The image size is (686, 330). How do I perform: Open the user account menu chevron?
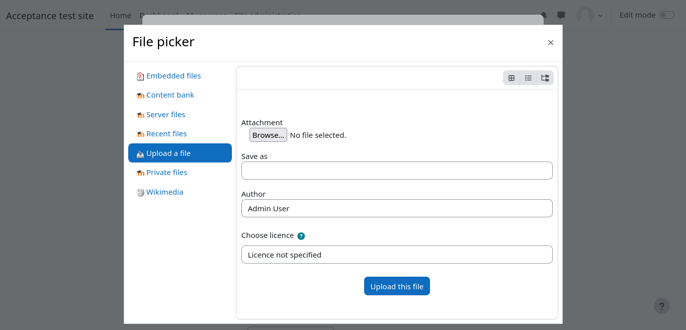point(600,16)
